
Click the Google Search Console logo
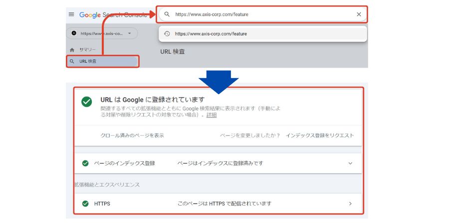(113, 15)
